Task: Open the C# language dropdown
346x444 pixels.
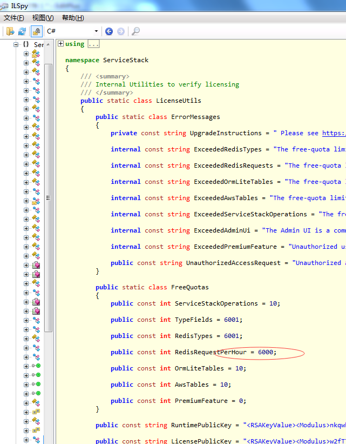Action: tap(97, 31)
